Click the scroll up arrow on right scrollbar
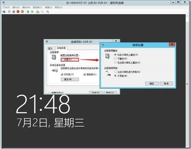Screen dimensions: 191x149 (187, 16)
